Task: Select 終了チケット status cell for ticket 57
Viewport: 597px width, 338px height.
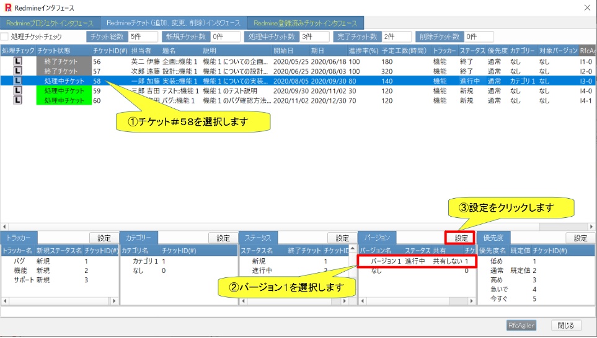Action: click(64, 71)
